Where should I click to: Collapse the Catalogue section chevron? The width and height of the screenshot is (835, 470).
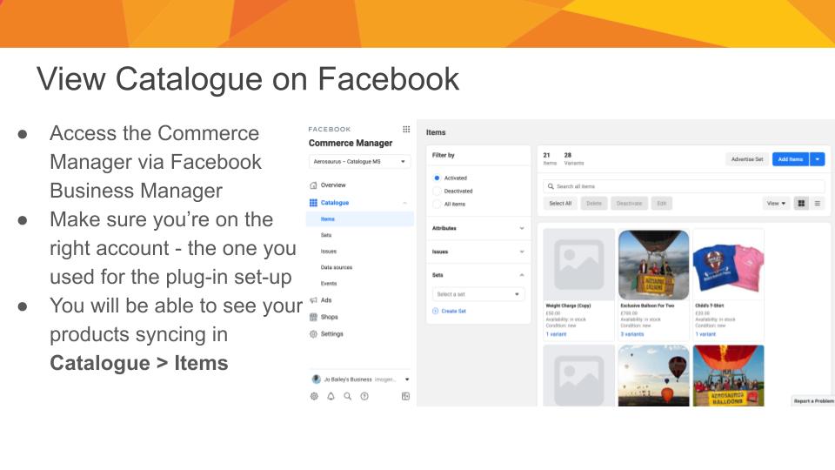click(x=404, y=203)
